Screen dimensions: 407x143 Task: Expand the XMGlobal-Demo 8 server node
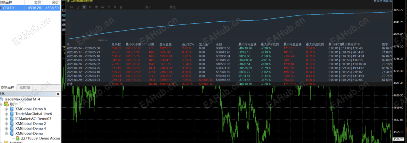point(6,109)
